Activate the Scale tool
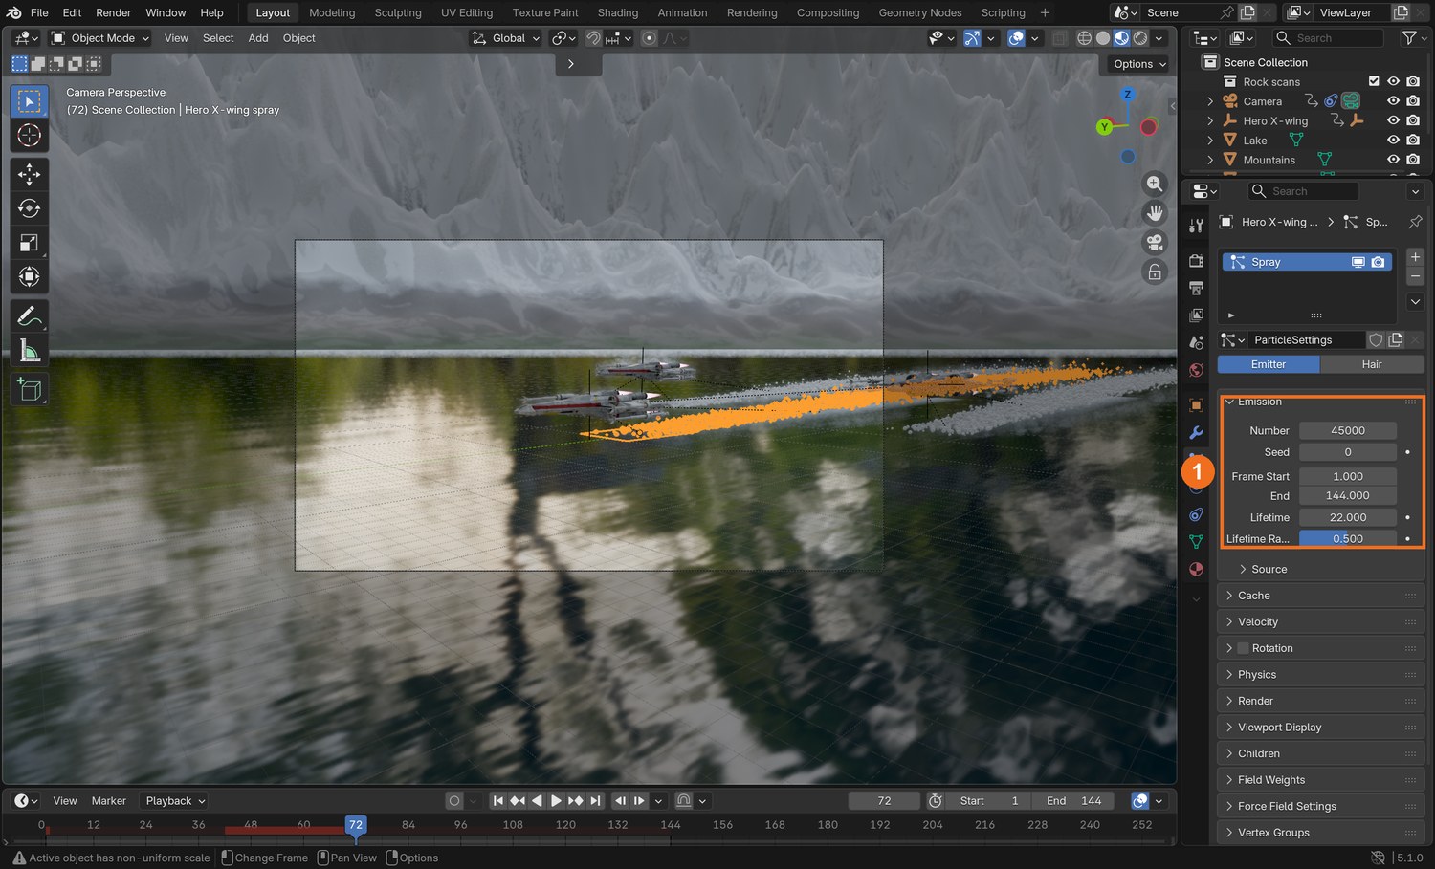 click(30, 243)
